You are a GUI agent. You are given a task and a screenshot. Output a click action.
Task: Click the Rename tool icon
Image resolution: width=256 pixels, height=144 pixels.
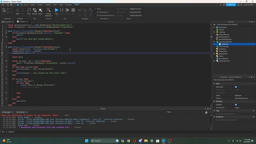click(34, 10)
